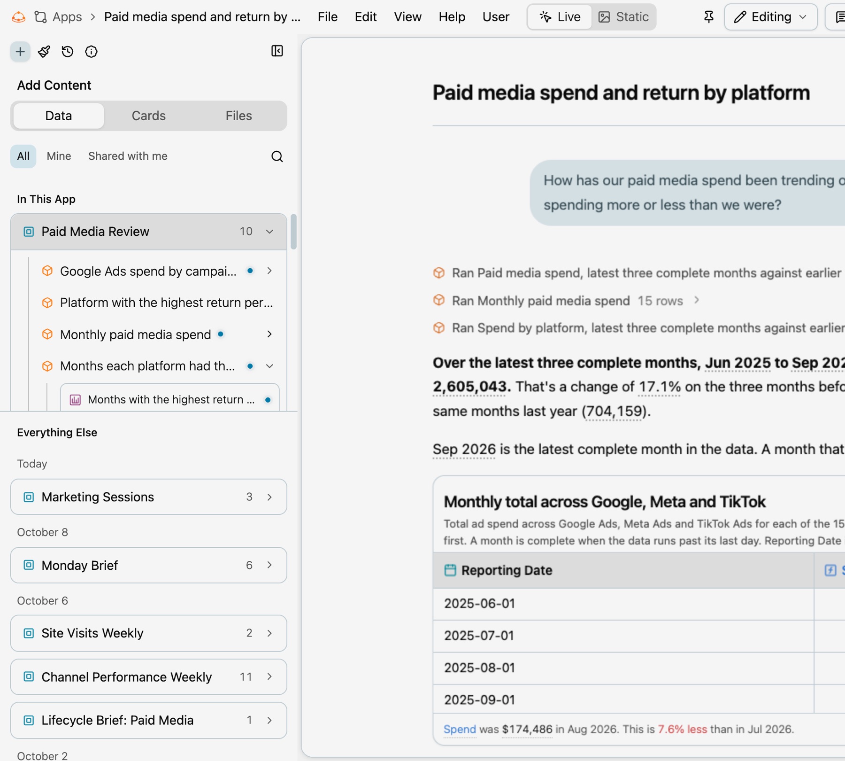Click the plus Add Content icon
The width and height of the screenshot is (845, 761).
20,52
